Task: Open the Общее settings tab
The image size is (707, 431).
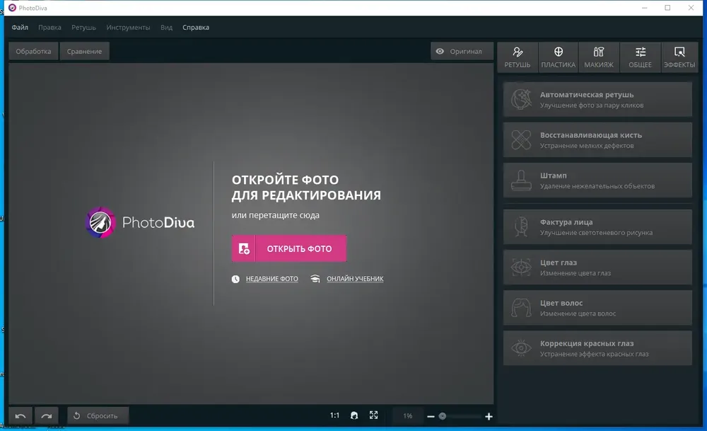Action: [x=640, y=57]
